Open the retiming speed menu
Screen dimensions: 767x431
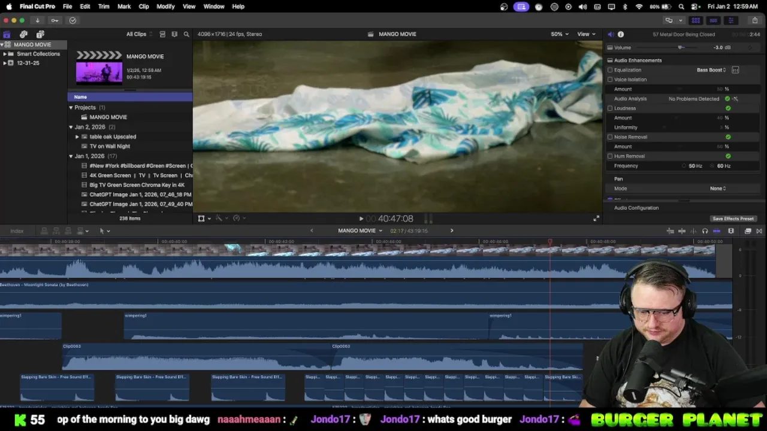coord(238,218)
